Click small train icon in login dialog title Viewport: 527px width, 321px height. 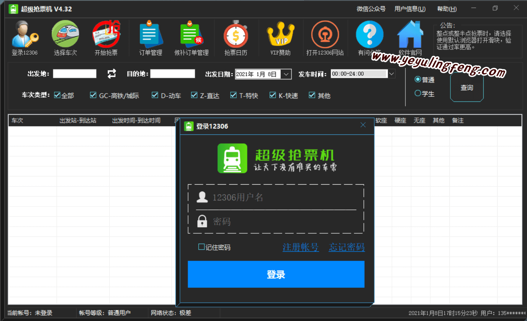(x=189, y=126)
